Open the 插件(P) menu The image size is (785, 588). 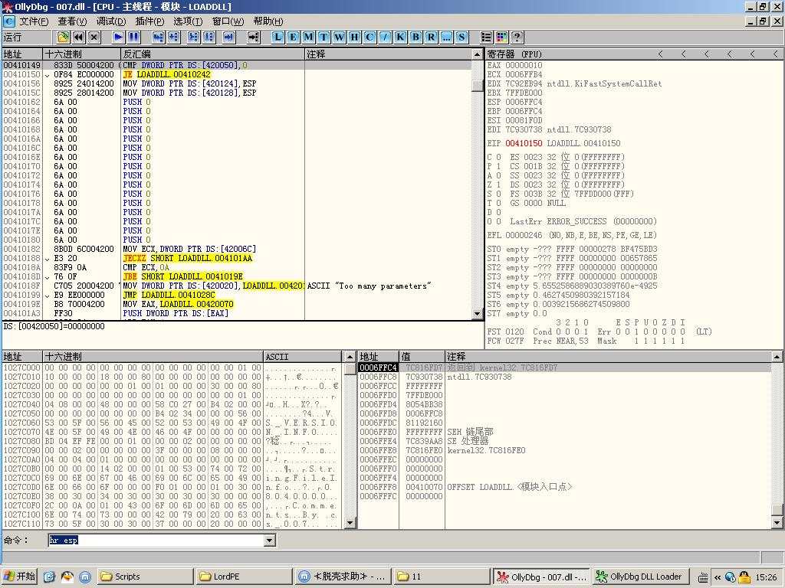[149, 21]
